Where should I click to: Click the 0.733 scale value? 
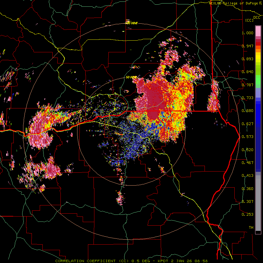click(x=248, y=98)
